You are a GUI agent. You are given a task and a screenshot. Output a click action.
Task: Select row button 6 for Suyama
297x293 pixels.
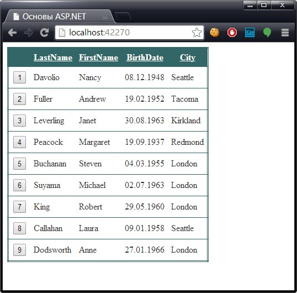(19, 185)
